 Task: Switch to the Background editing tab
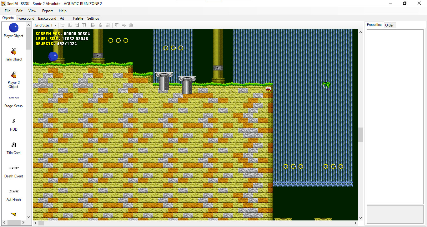(x=47, y=18)
